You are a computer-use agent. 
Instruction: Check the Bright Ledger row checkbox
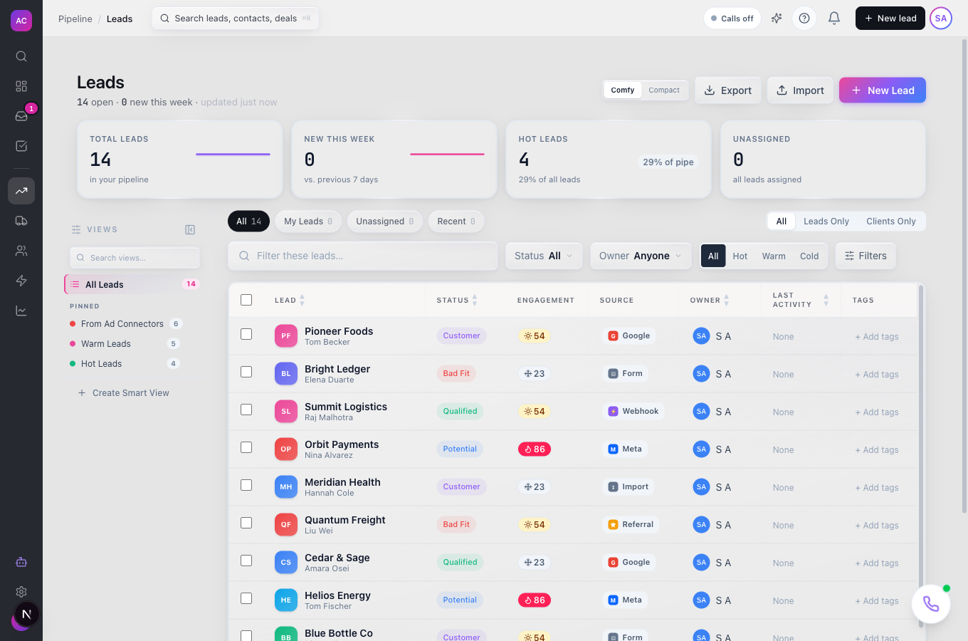coord(246,372)
